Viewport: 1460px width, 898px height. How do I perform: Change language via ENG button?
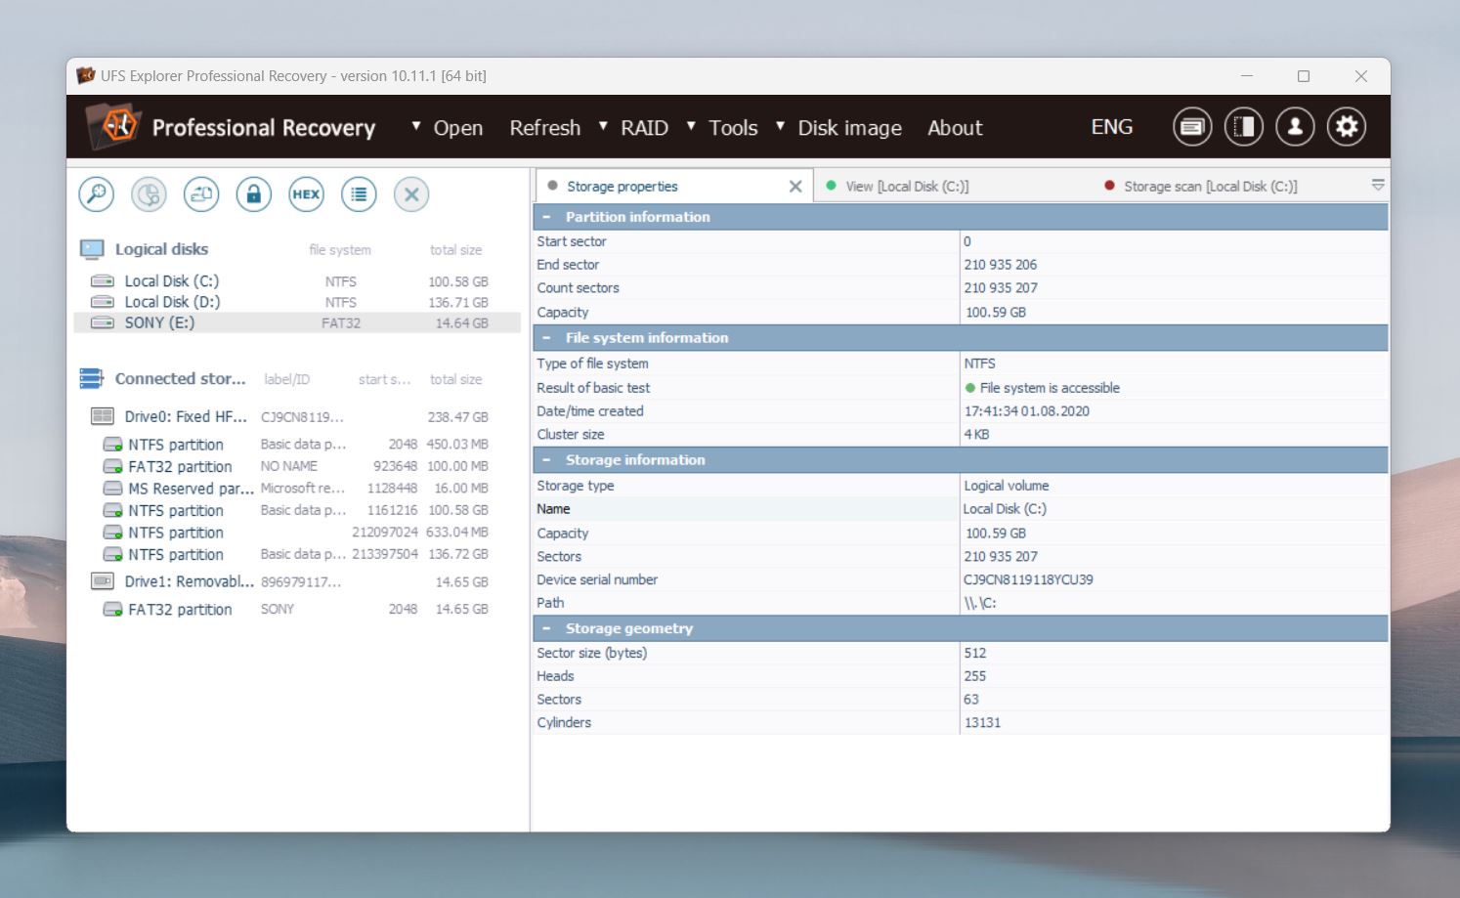[x=1112, y=127]
